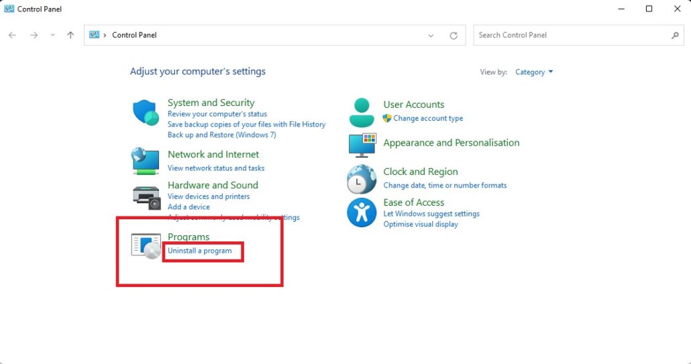This screenshot has width=691, height=364.
Task: Open the System and Security heading
Action: coord(211,103)
